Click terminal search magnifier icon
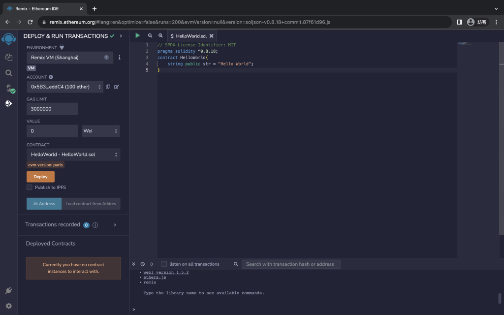The image size is (504, 315). [236, 264]
